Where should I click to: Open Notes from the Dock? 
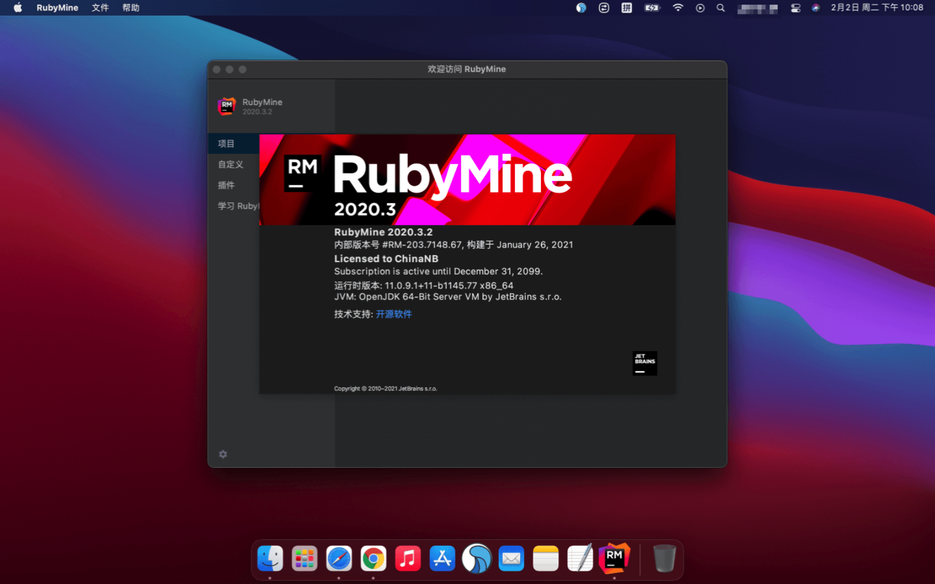pyautogui.click(x=546, y=559)
